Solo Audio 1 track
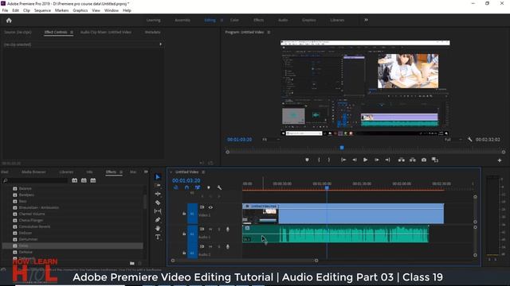The width and height of the screenshot is (510, 286). 219,230
